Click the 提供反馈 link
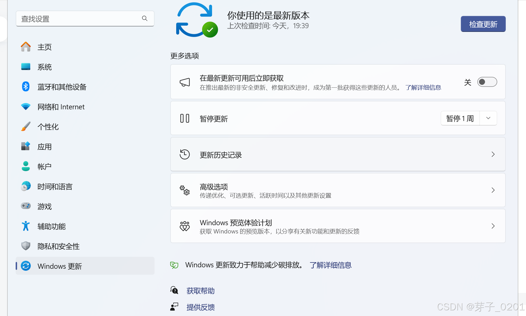526x316 pixels. [201, 307]
